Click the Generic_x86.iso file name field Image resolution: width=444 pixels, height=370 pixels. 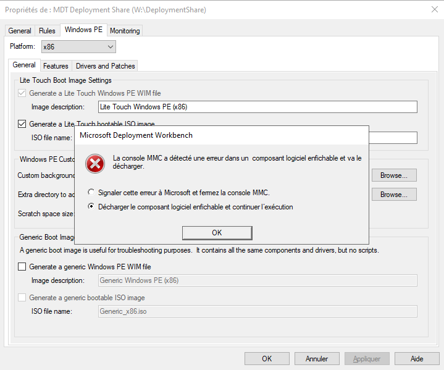click(x=258, y=311)
